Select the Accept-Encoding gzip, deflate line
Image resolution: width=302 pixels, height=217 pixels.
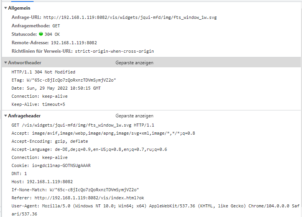49,141
